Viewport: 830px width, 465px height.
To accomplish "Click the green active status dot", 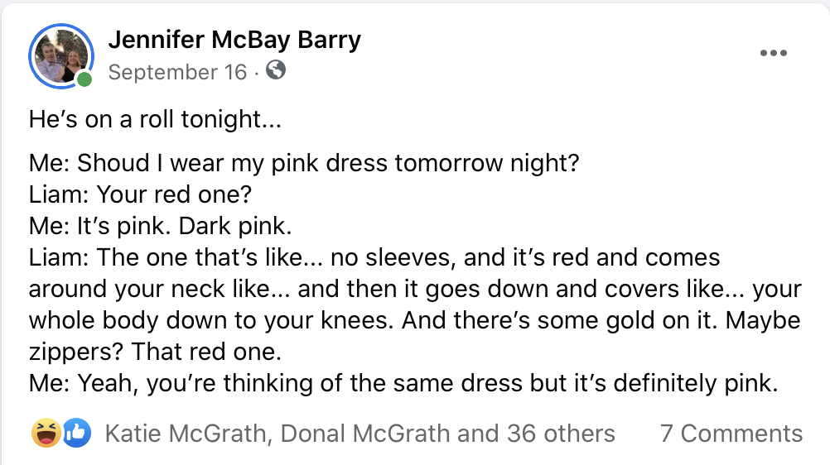I will [84, 79].
